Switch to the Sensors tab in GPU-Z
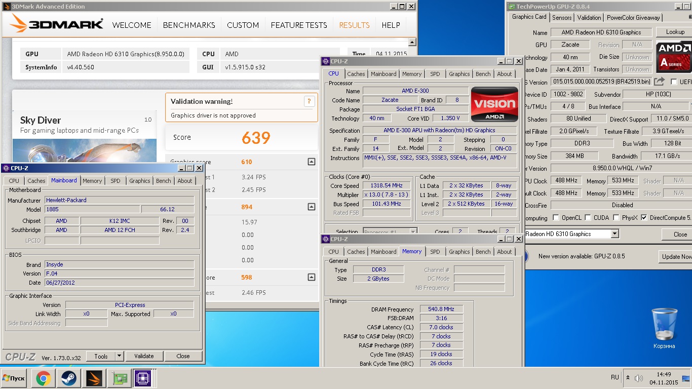Screen dimensions: 692x389 (x=562, y=17)
